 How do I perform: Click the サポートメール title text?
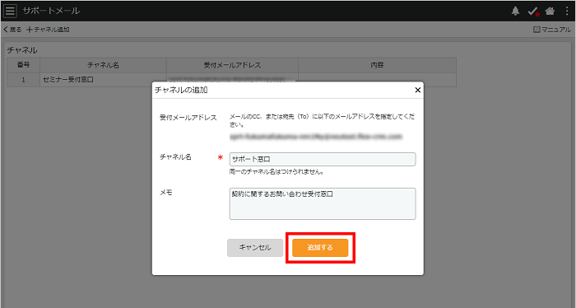click(51, 11)
